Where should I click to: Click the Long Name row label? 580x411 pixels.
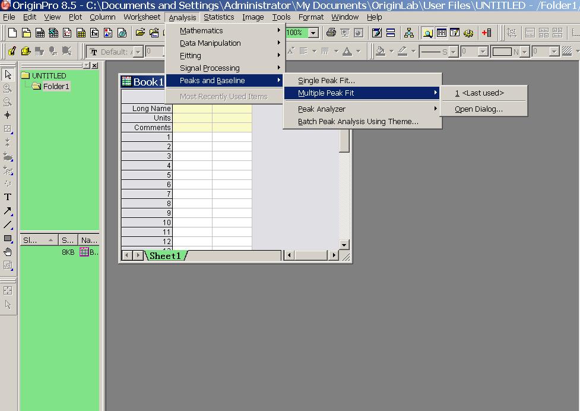click(147, 108)
